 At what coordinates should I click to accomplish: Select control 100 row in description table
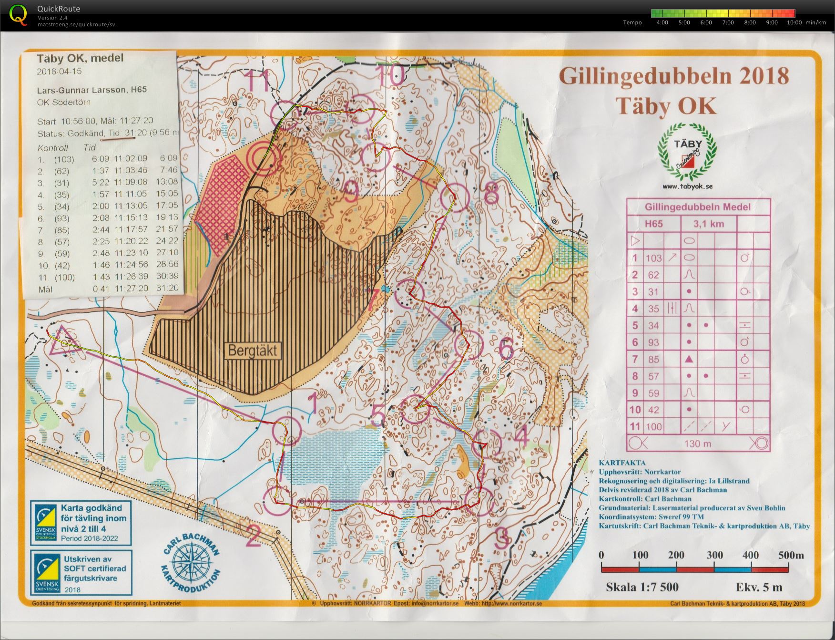(698, 426)
